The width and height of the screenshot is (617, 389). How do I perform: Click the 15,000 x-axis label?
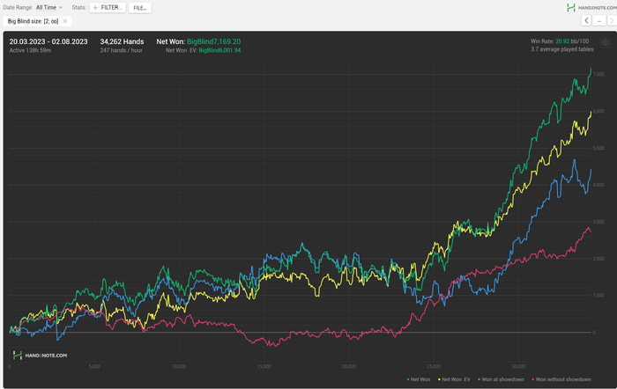tap(264, 366)
